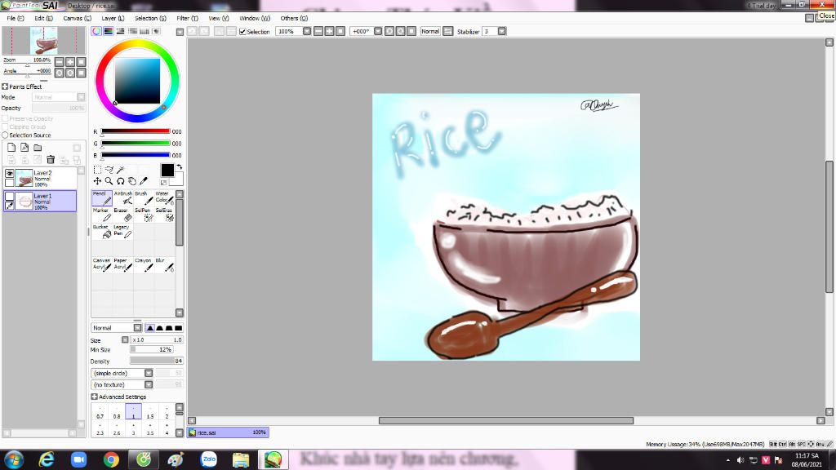Select the Eraser tool
Image resolution: width=836 pixels, height=470 pixels.
click(x=122, y=215)
